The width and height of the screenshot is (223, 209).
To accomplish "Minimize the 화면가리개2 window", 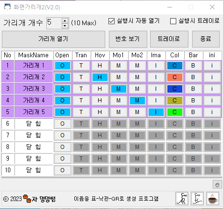I will 170,7.
